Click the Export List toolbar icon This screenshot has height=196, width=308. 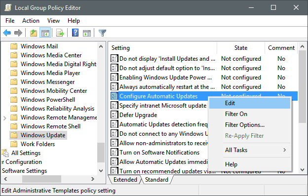(60, 33)
